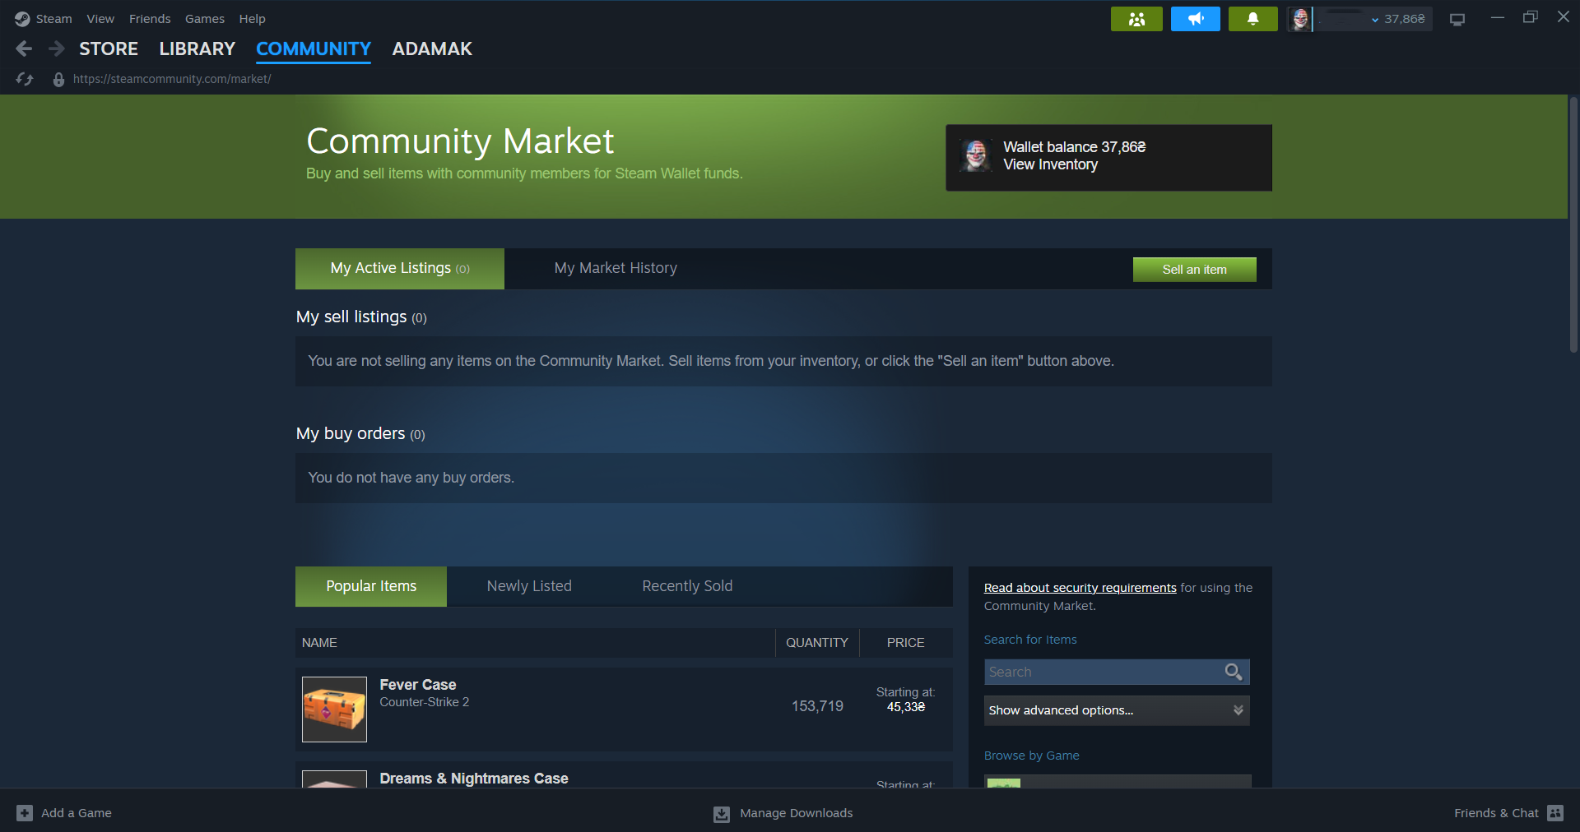Click the QUANTITY column header
This screenshot has width=1580, height=832.
816,643
